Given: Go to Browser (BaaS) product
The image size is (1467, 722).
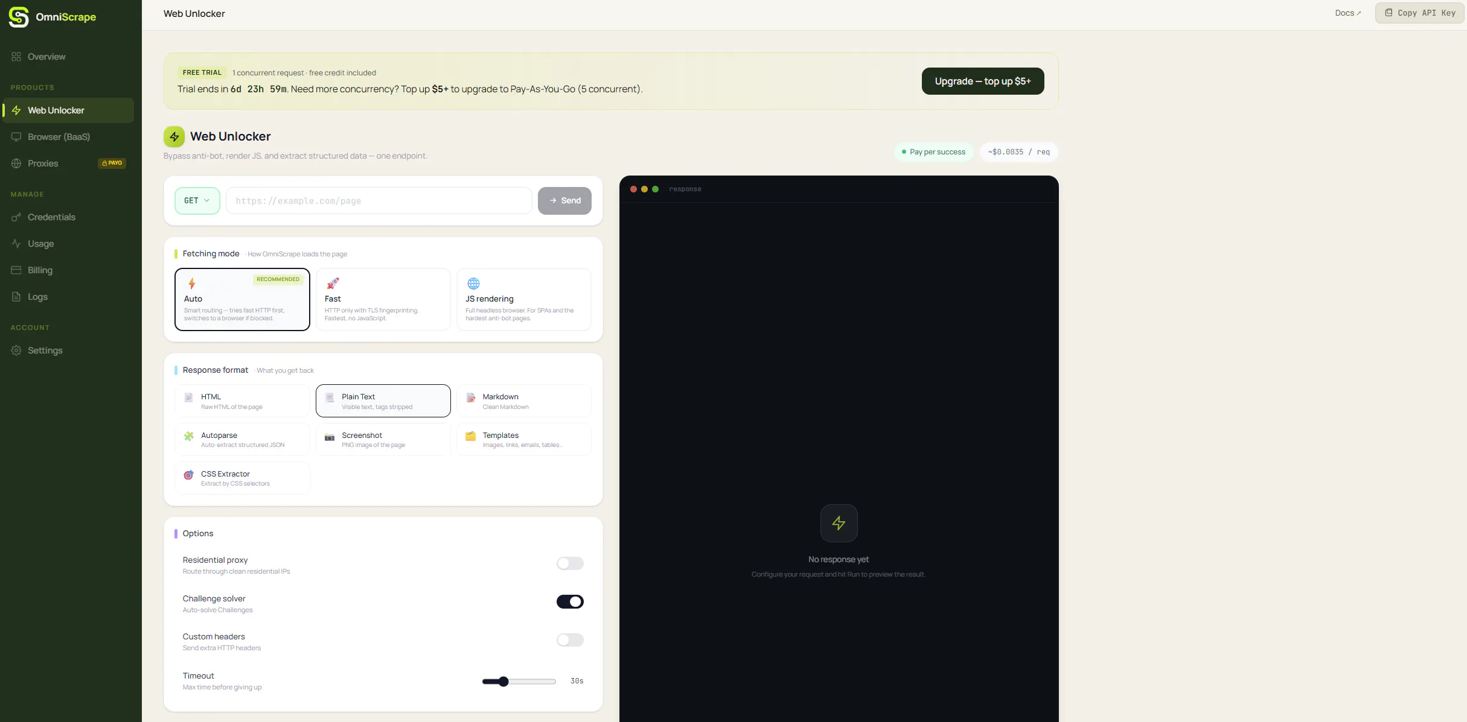Looking at the screenshot, I should click(x=68, y=137).
